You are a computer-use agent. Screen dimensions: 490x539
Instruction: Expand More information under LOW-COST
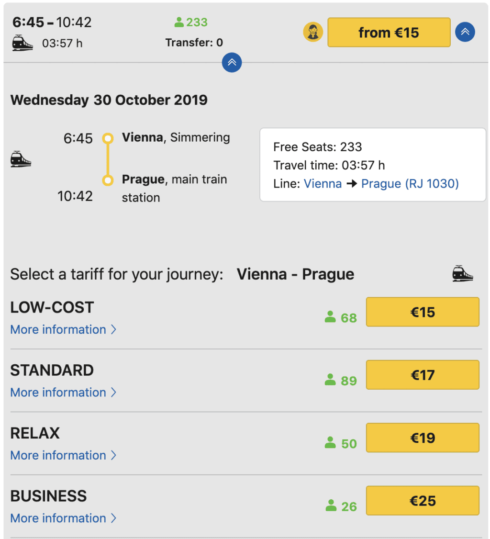click(x=63, y=329)
